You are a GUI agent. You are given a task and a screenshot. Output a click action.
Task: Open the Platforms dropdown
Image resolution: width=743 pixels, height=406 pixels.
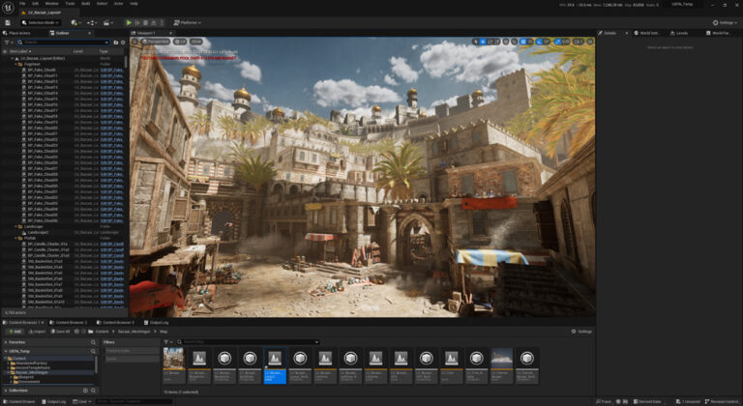point(187,22)
